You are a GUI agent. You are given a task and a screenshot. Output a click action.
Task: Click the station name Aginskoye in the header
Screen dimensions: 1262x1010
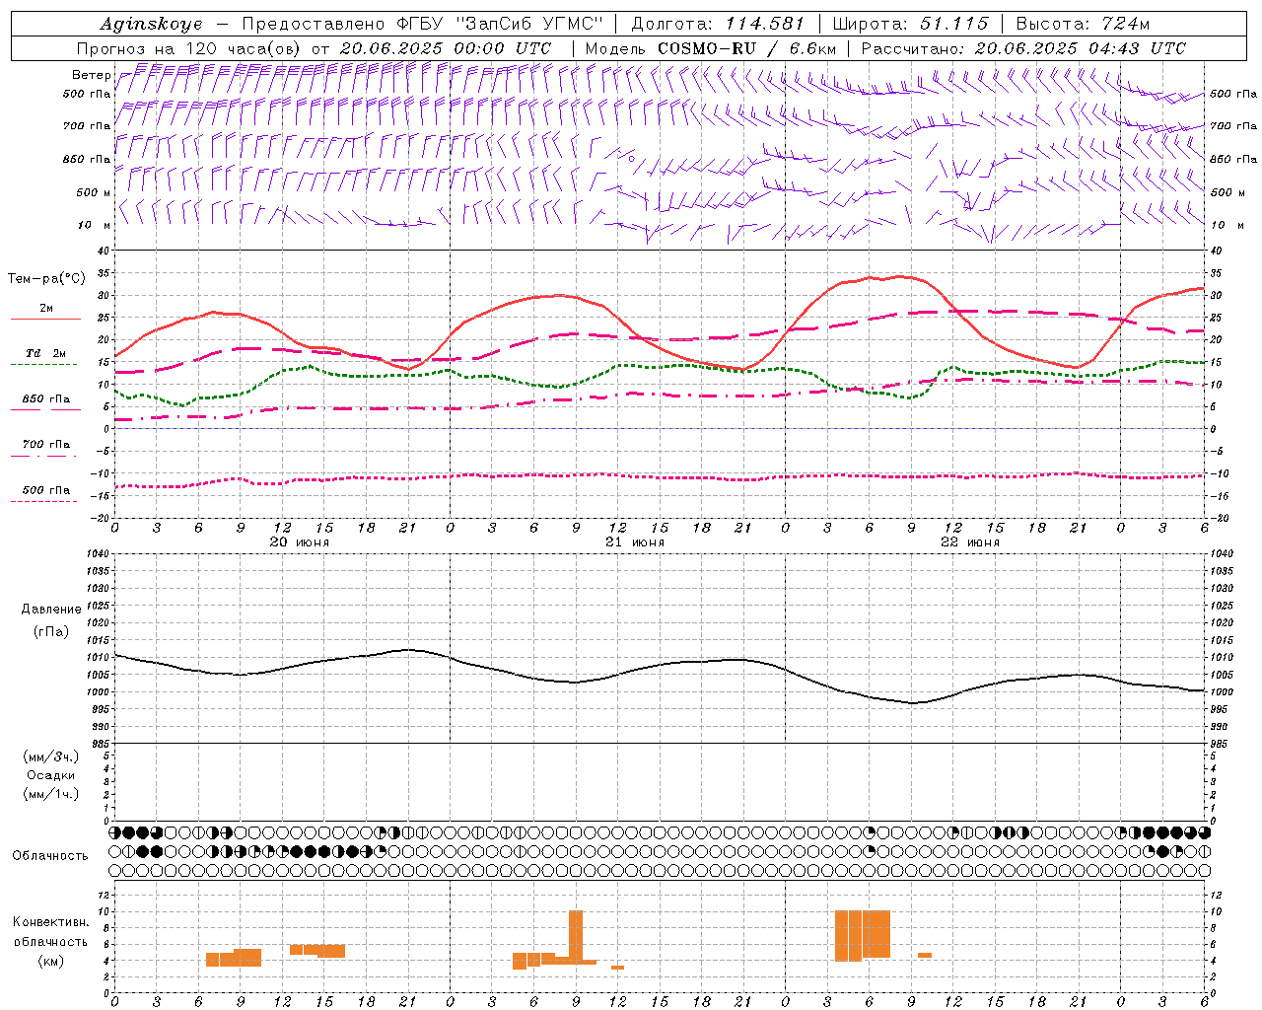(152, 24)
